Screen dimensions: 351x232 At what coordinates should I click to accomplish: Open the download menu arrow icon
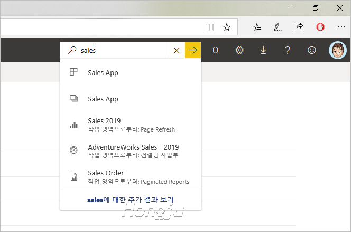(263, 50)
